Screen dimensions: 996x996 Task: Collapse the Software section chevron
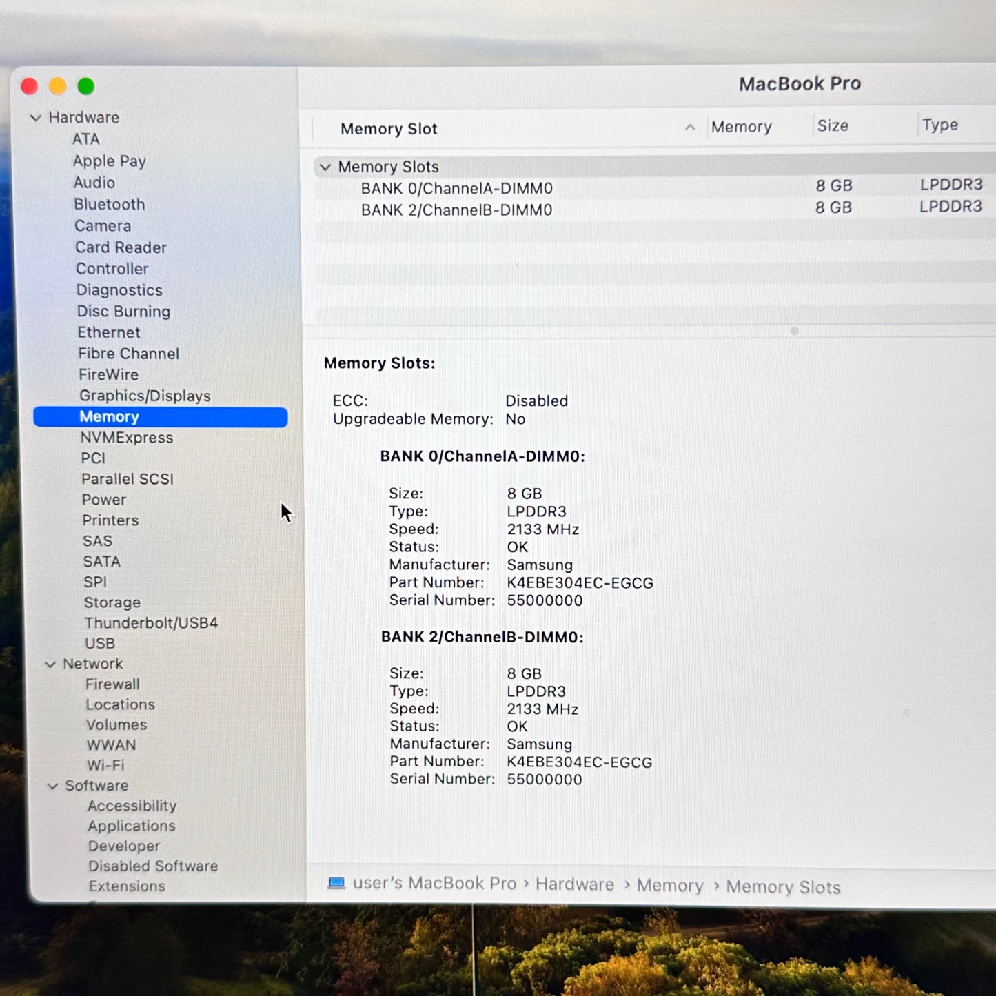coord(52,786)
